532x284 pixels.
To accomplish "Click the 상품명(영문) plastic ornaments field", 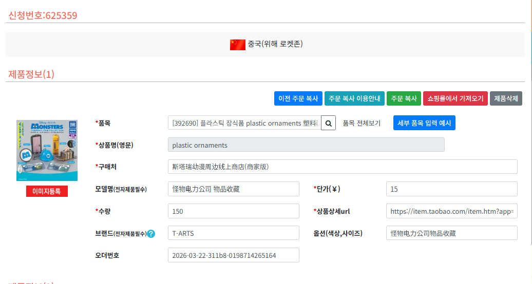I will (306, 145).
